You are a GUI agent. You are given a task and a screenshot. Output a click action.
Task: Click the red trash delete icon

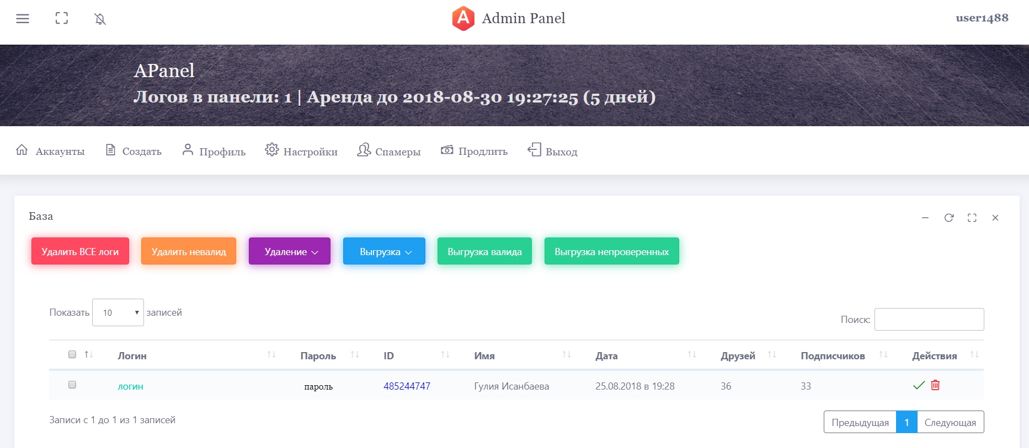[x=935, y=385]
